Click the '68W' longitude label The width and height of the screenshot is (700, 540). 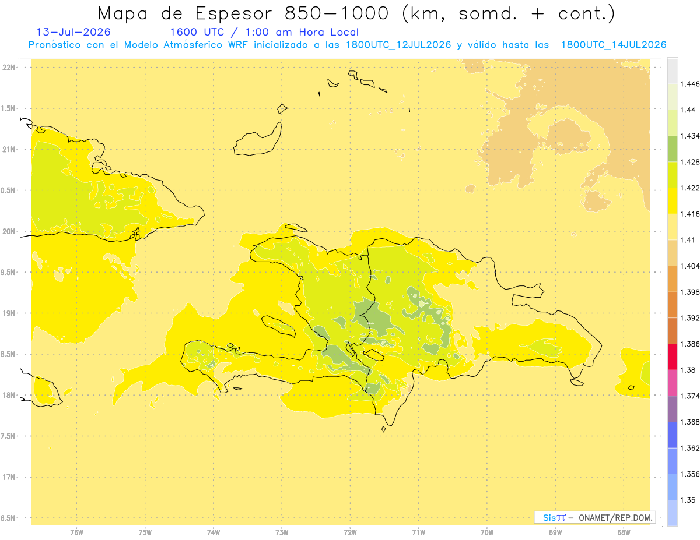pyautogui.click(x=624, y=532)
